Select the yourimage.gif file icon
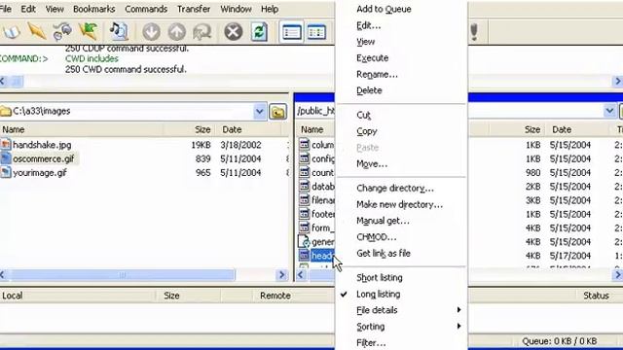 click(x=6, y=172)
